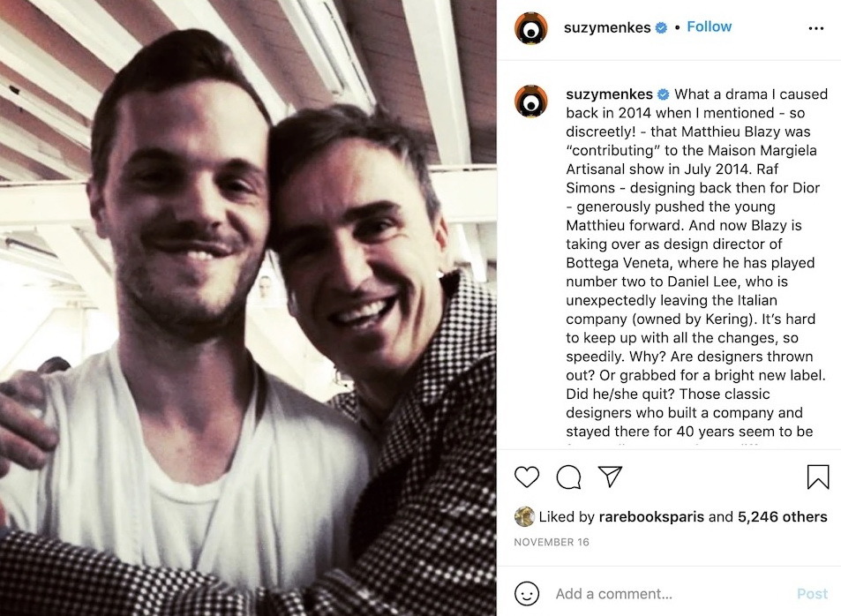841x616 pixels.
Task: Click suzymenkes avatar beside the caption
Action: pos(531,101)
